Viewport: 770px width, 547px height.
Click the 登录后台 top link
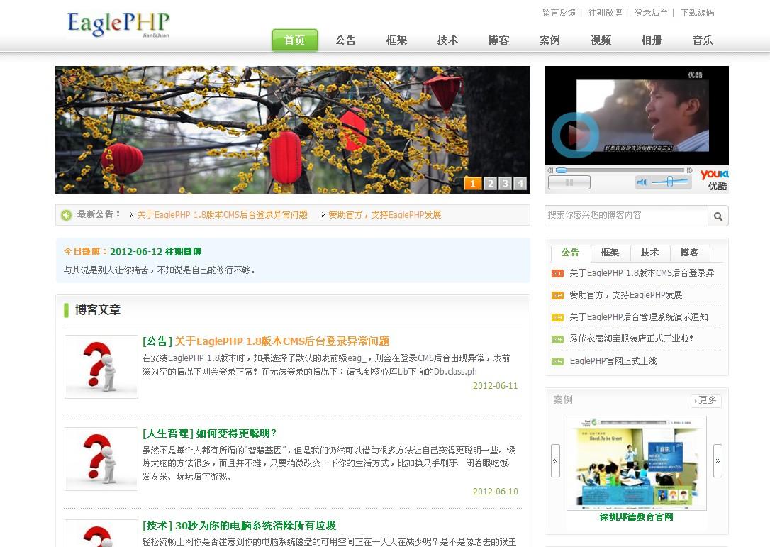651,13
